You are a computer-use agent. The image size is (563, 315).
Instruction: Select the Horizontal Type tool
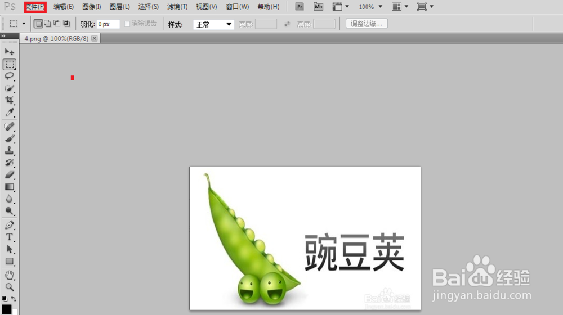(x=10, y=237)
